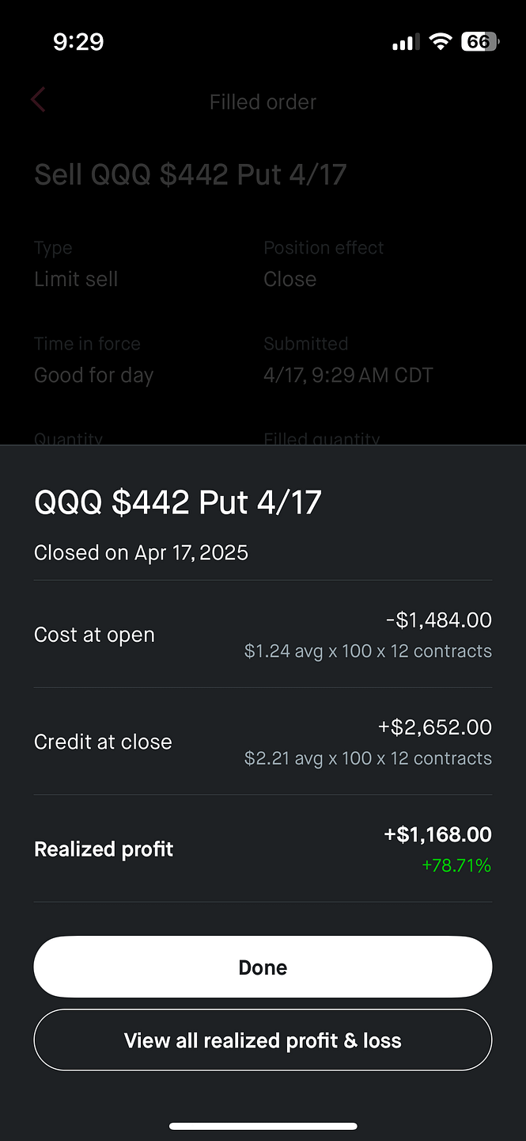Tap the battery level indicator
The height and width of the screenshot is (1141, 526).
[479, 41]
